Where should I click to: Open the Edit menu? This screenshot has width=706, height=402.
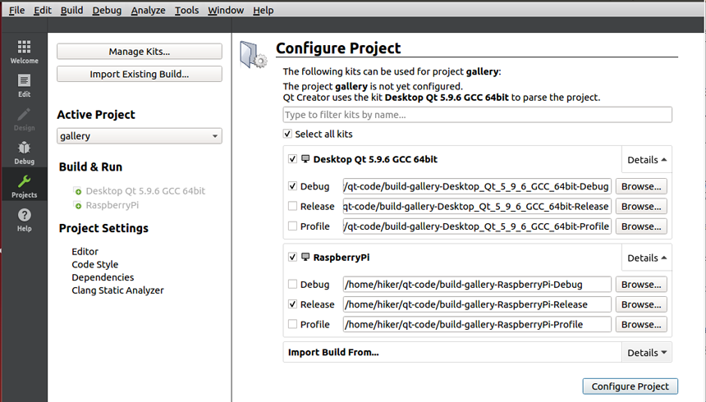pyautogui.click(x=43, y=10)
